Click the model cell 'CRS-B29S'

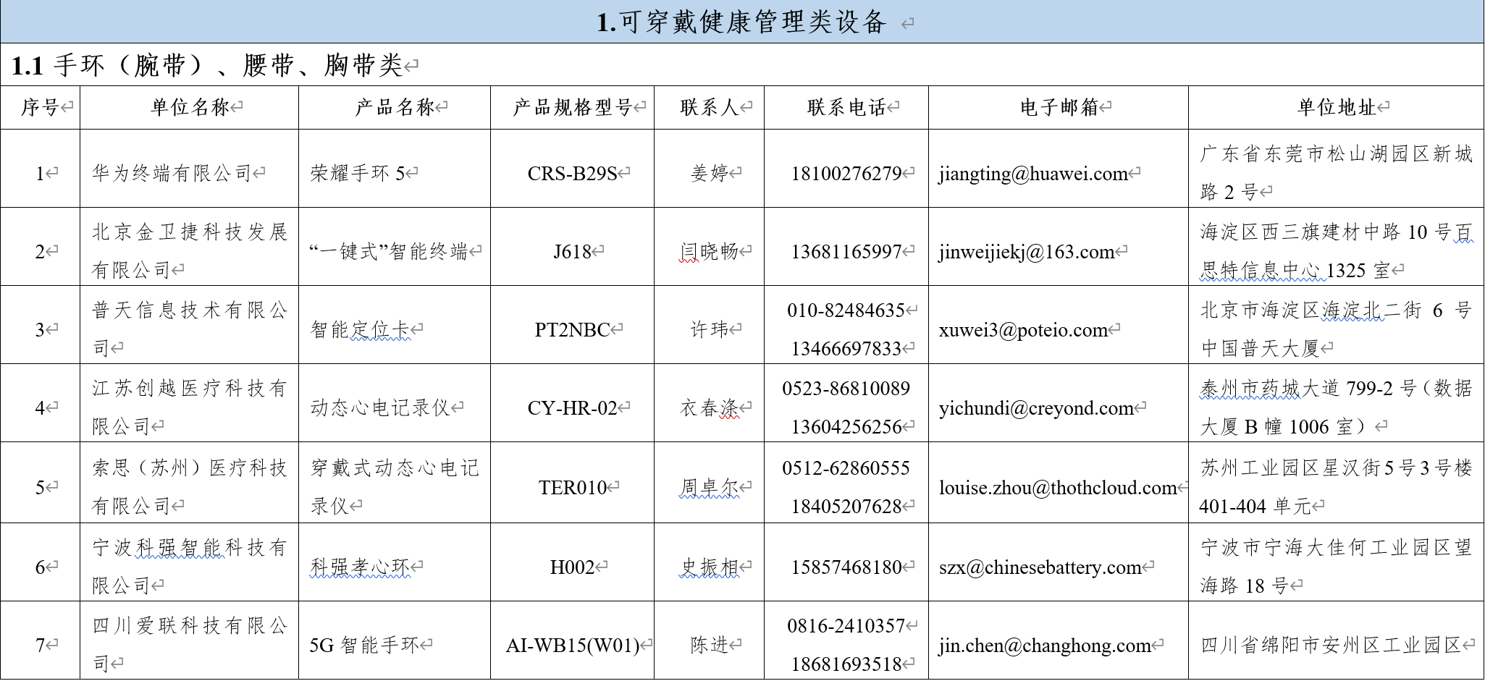[x=573, y=174]
